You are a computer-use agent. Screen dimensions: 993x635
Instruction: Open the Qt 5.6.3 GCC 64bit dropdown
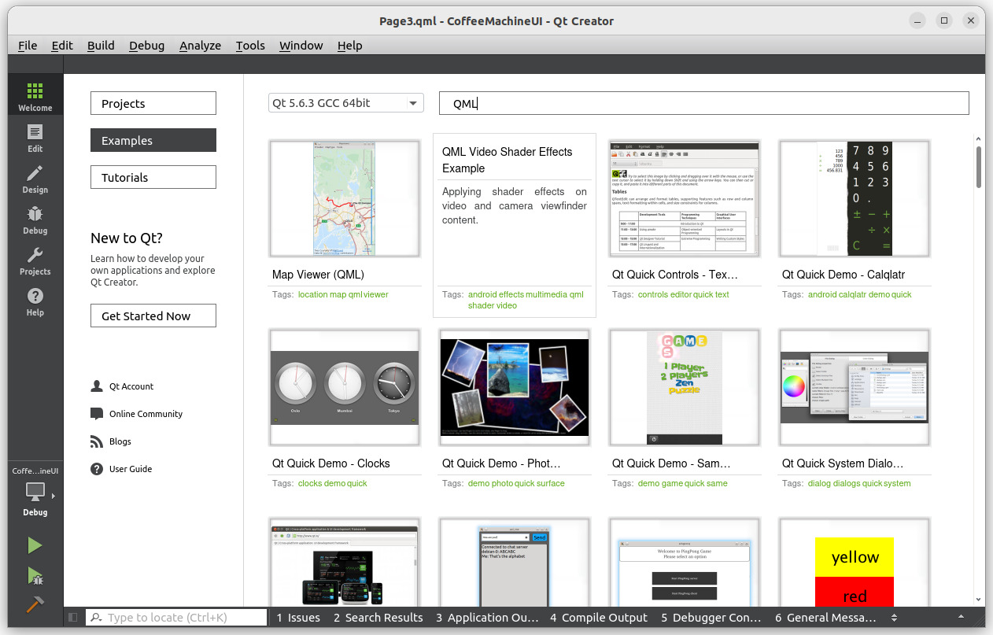click(346, 103)
